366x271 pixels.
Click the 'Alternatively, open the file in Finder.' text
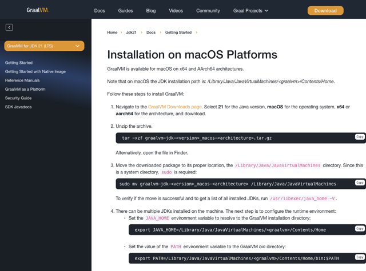tap(152, 153)
